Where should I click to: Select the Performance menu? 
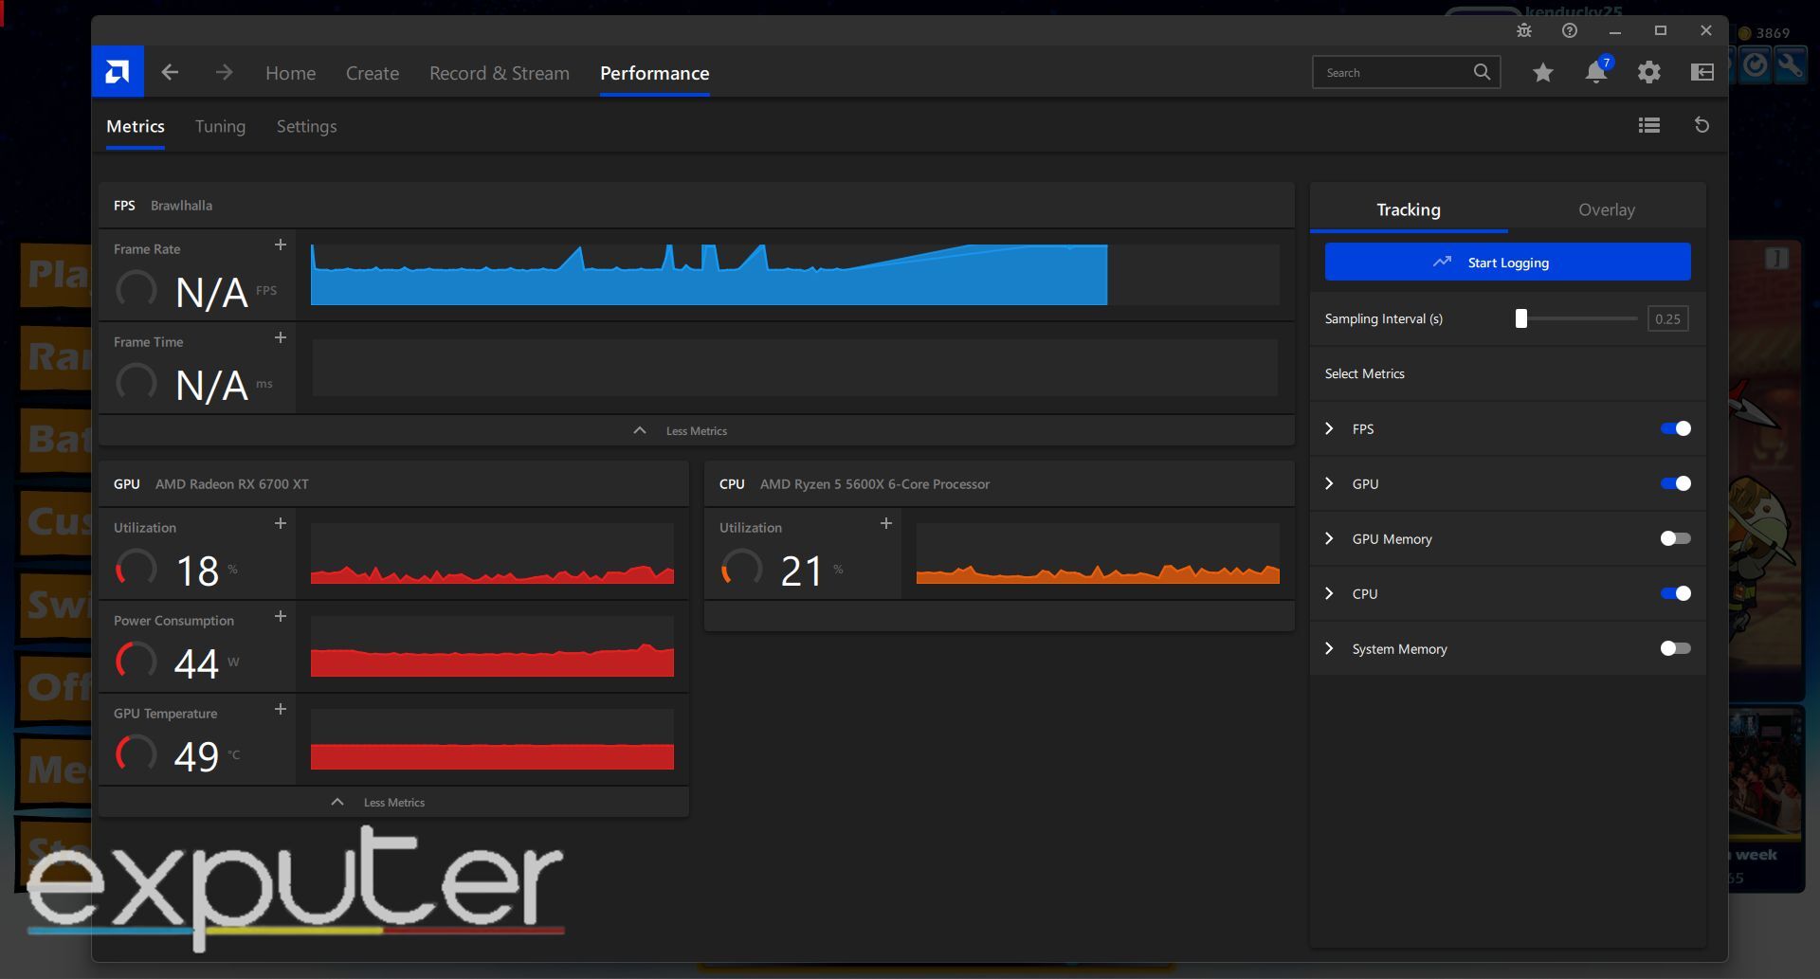[655, 73]
